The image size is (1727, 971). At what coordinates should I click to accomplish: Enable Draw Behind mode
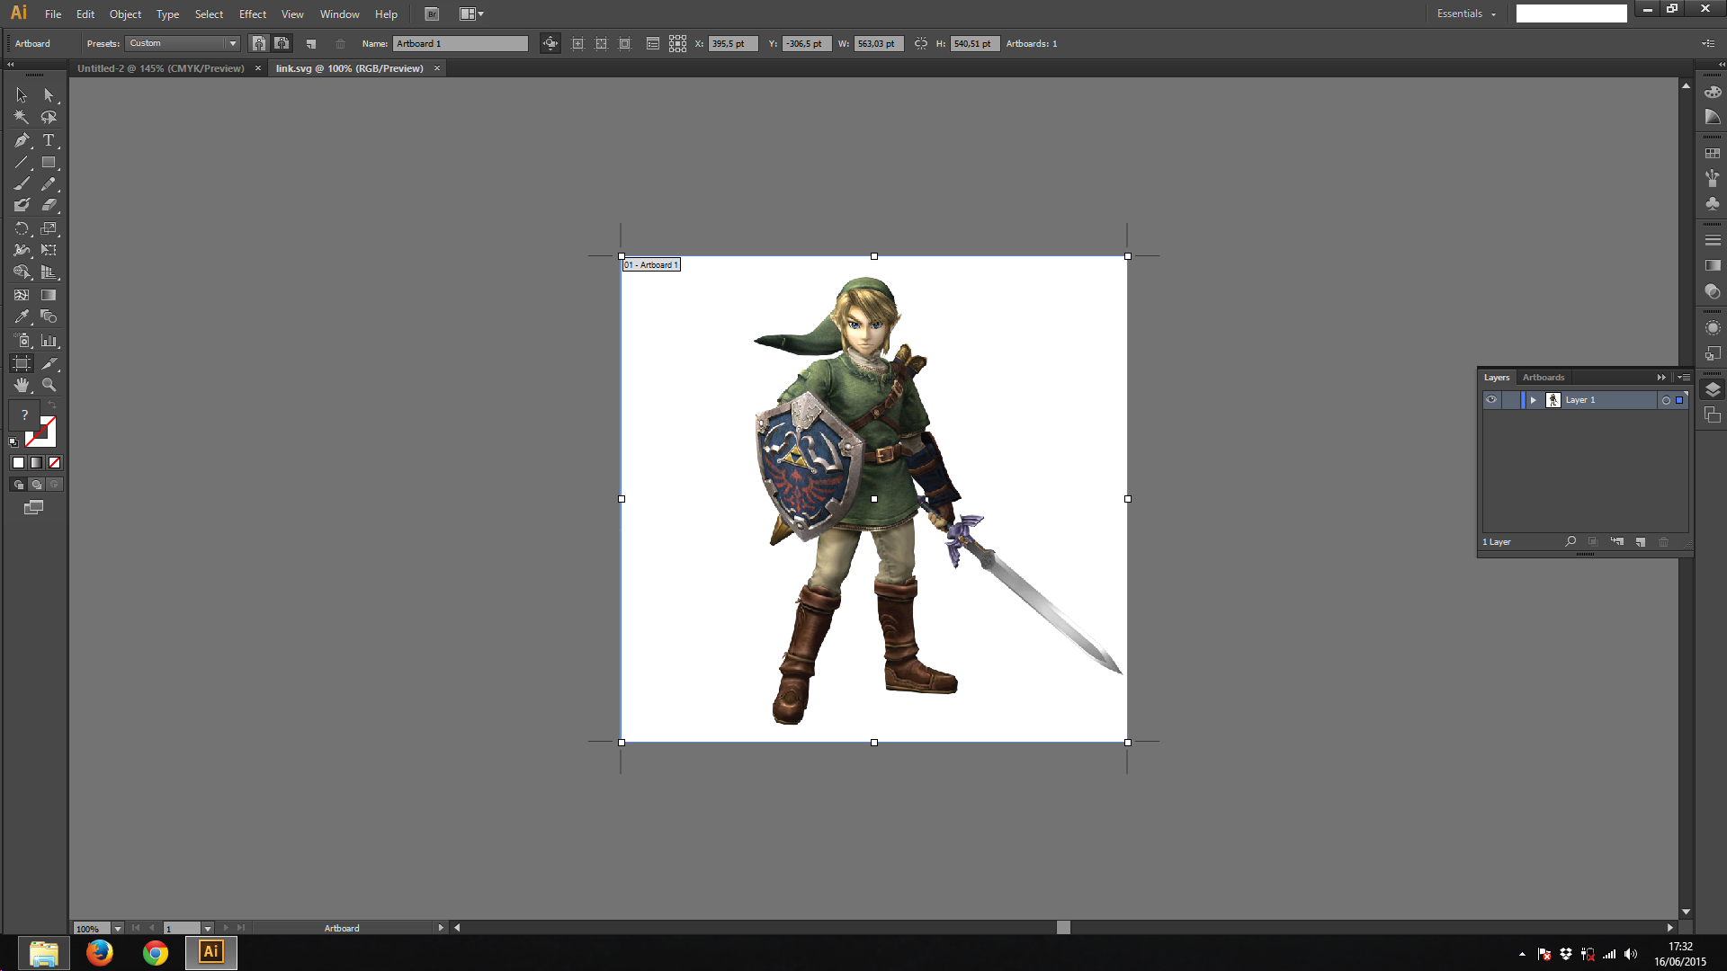point(36,485)
